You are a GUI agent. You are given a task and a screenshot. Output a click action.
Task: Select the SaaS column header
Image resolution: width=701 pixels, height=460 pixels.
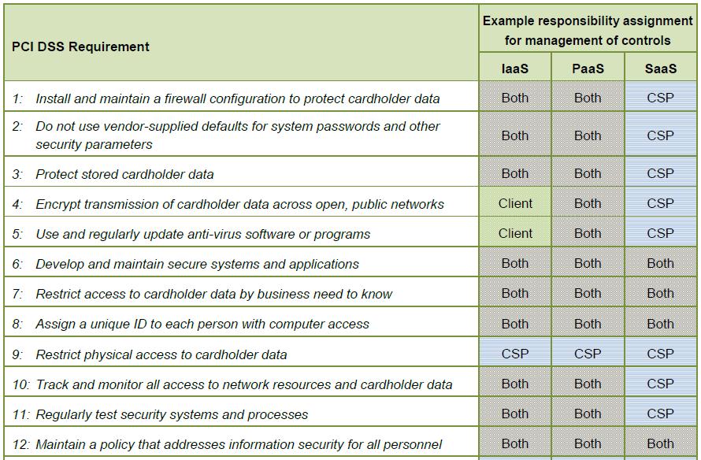click(660, 69)
